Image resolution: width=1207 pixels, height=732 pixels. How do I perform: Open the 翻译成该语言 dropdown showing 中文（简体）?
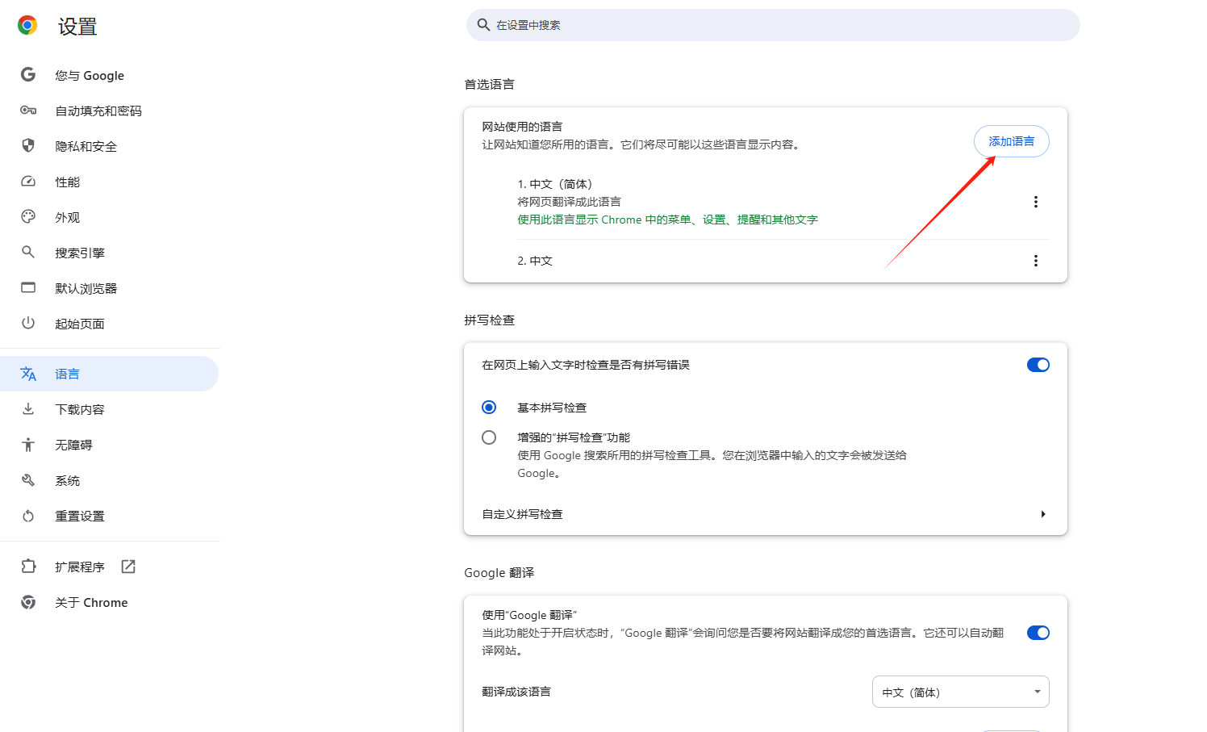[960, 692]
